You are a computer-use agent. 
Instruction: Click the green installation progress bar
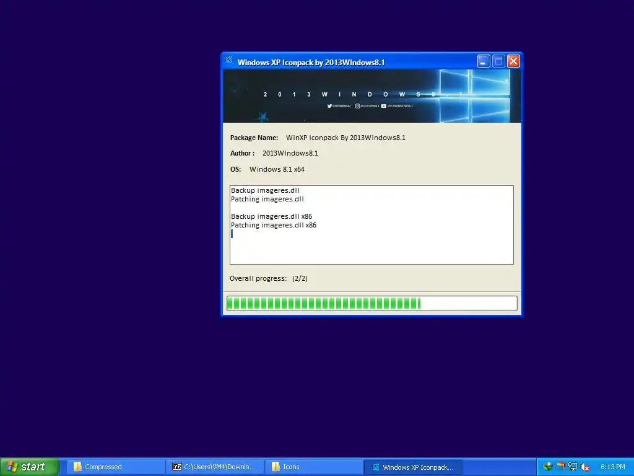[371, 303]
